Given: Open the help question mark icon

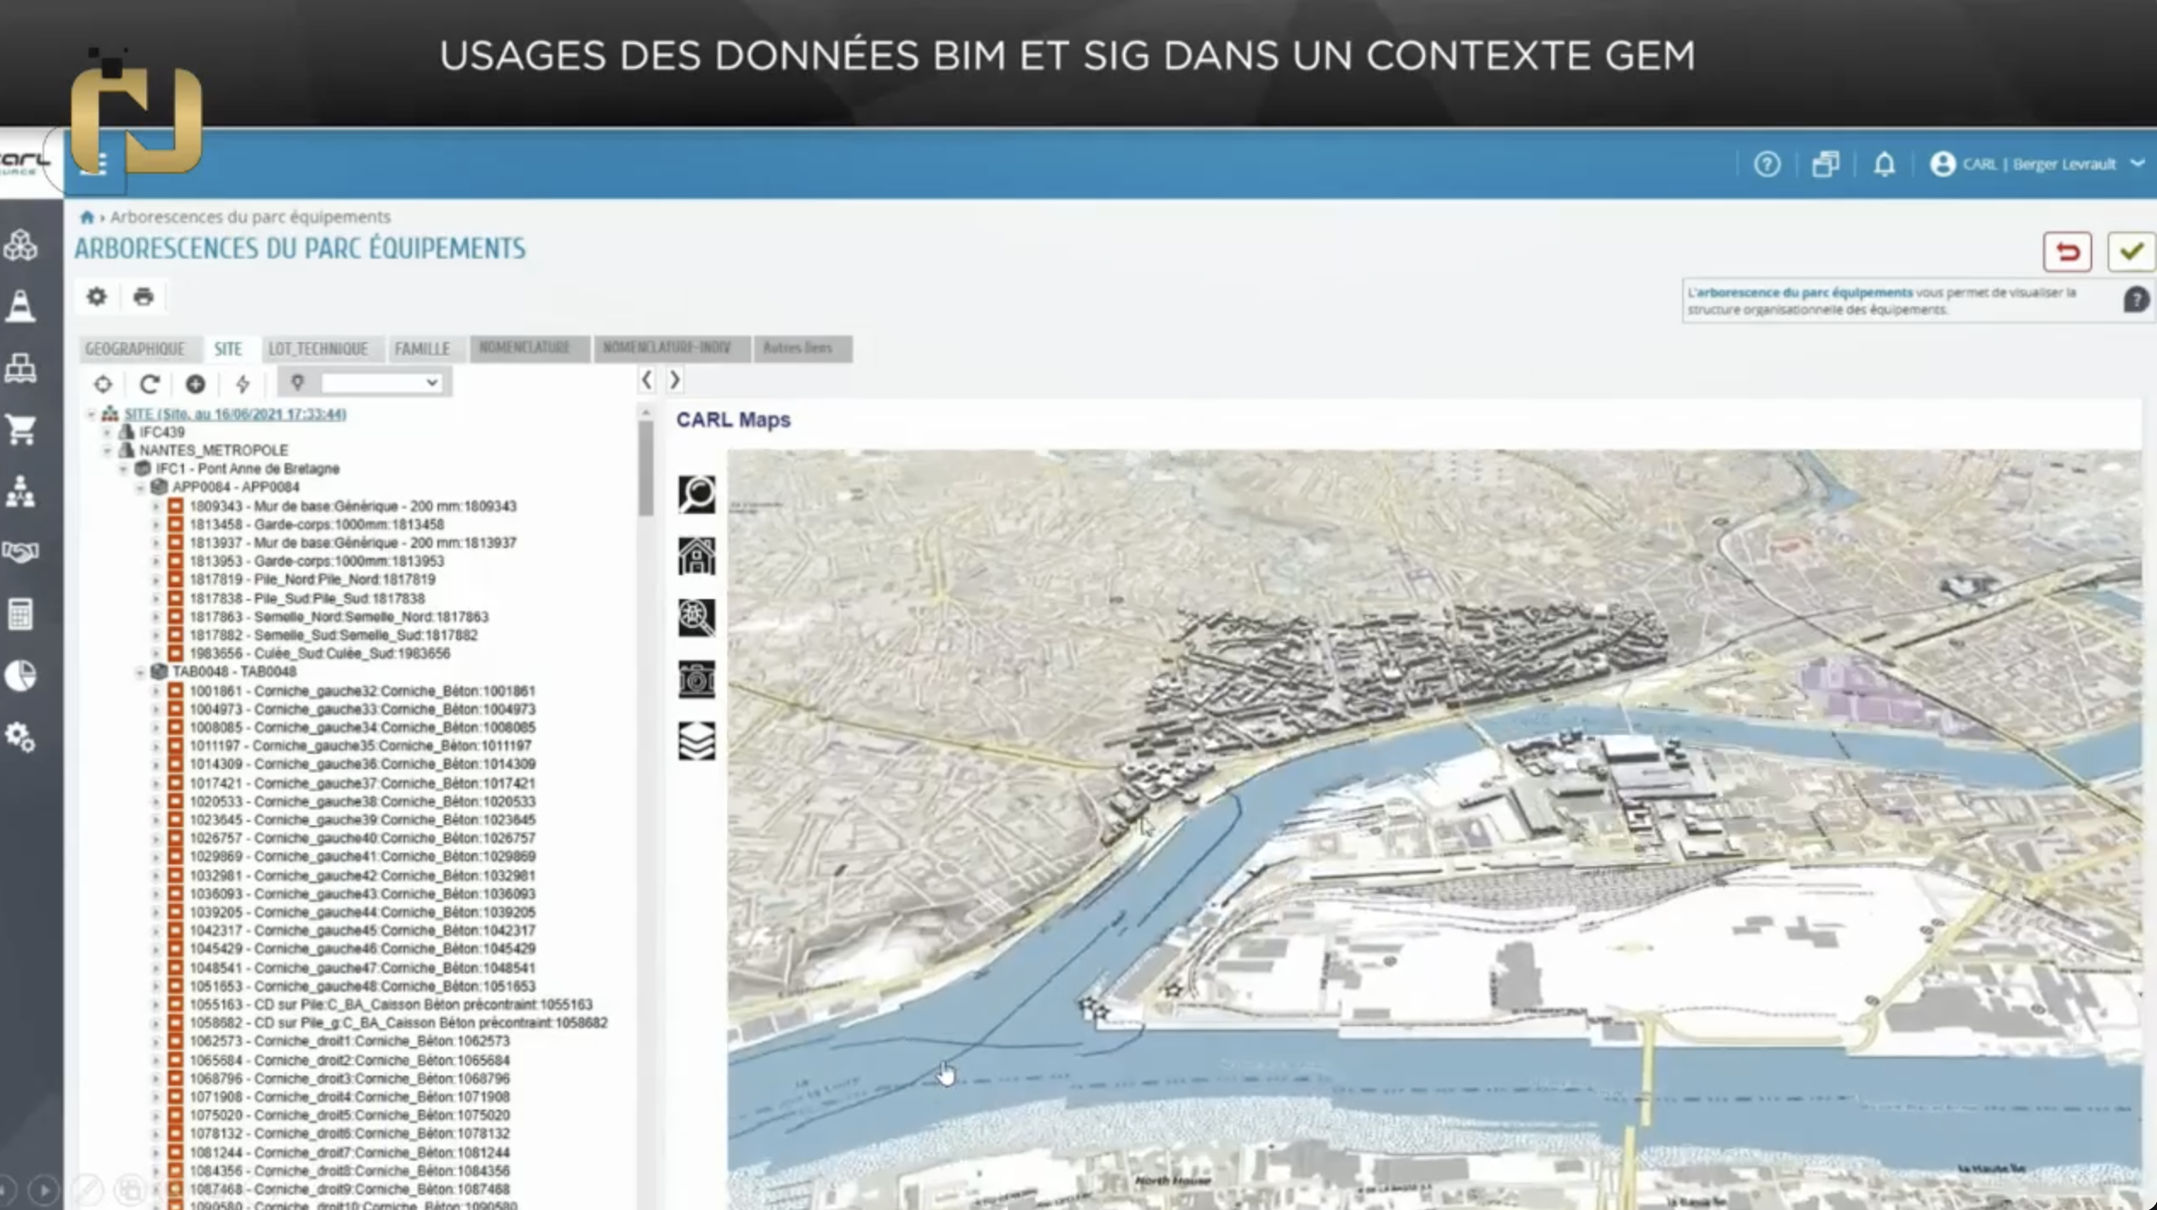Looking at the screenshot, I should [x=1766, y=164].
